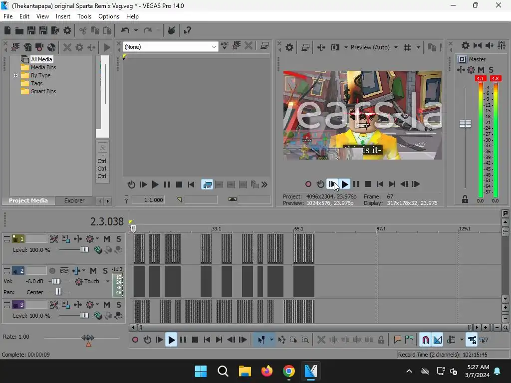Screen dimensions: 511x383
Task: Select the Zoom Edit tool magnifier
Action: click(305, 340)
